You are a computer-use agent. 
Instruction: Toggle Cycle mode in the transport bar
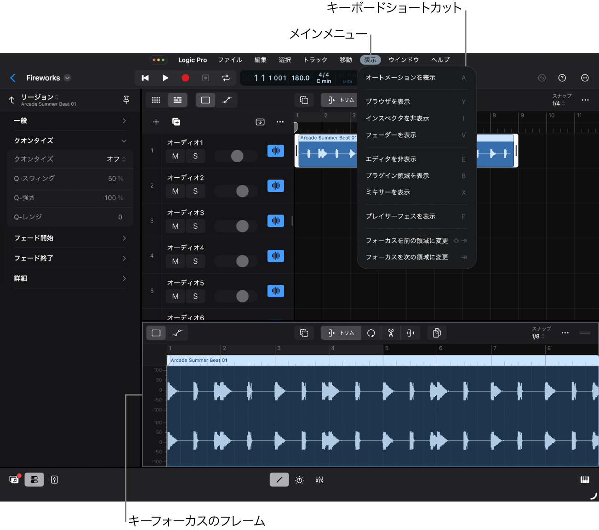click(226, 78)
